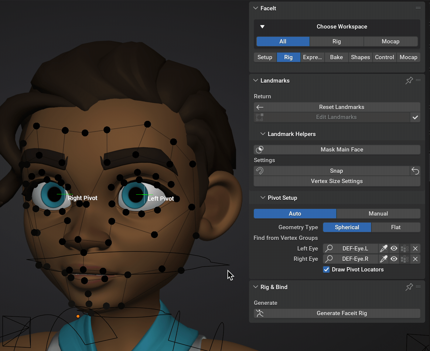Viewport: 430px width, 351px height.
Task: Pin the Landmarks panel
Action: coord(409,80)
